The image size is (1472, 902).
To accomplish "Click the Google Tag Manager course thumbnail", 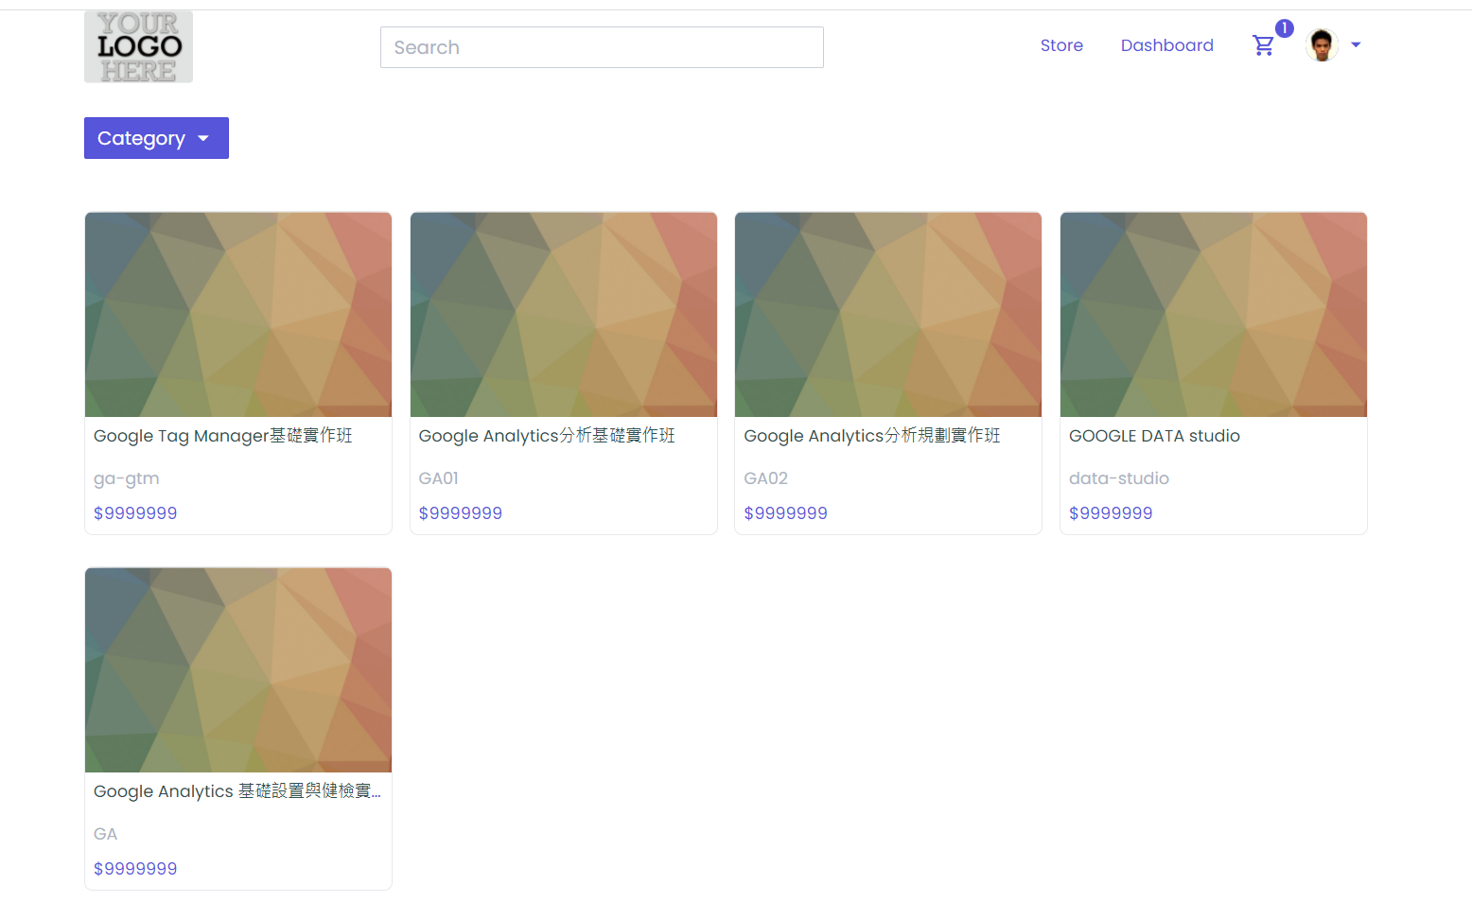I will (238, 315).
